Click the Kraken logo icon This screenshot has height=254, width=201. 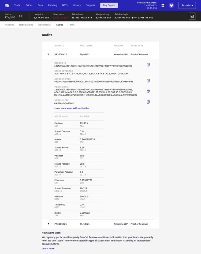[x=7, y=5]
